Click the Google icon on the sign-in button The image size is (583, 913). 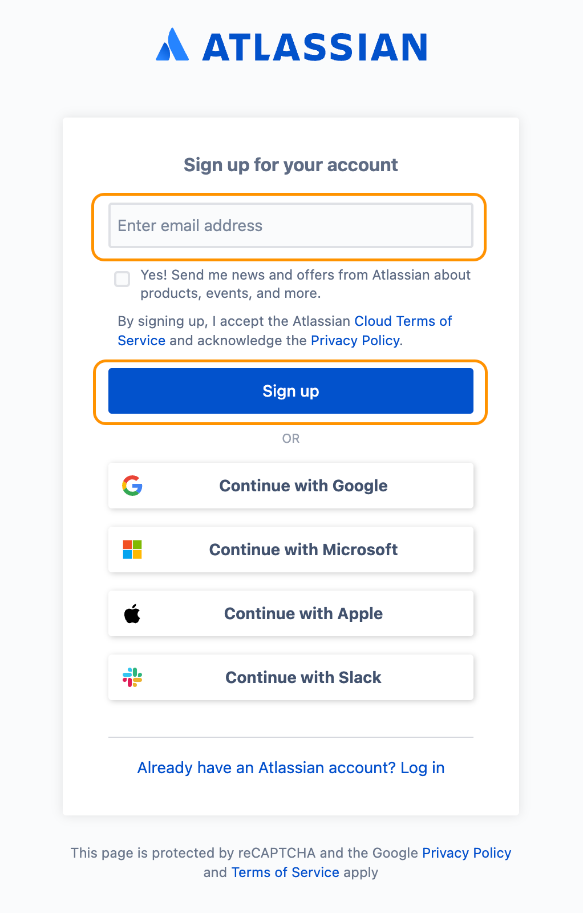click(x=132, y=486)
